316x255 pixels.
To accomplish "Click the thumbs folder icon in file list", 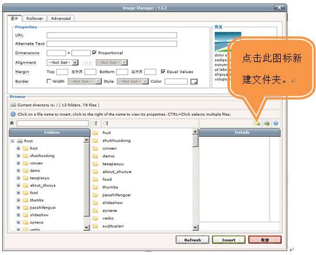I will pyautogui.click(x=95, y=187).
